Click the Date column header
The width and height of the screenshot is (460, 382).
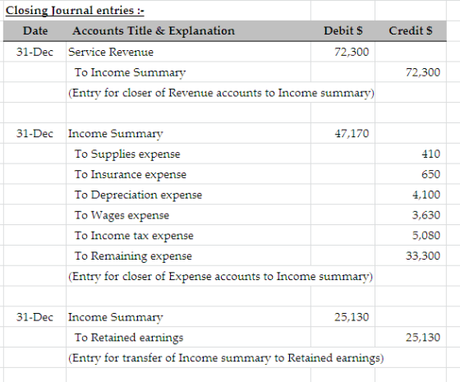[x=35, y=31]
